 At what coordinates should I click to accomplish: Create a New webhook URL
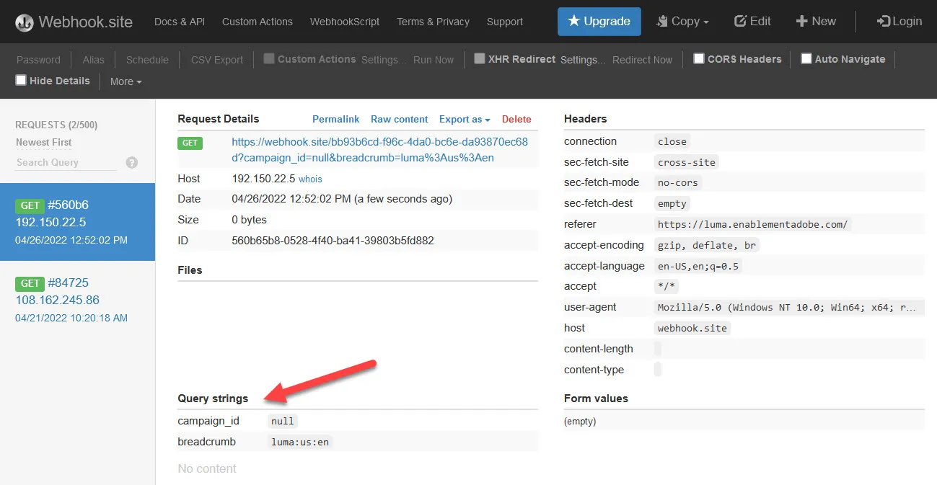816,22
